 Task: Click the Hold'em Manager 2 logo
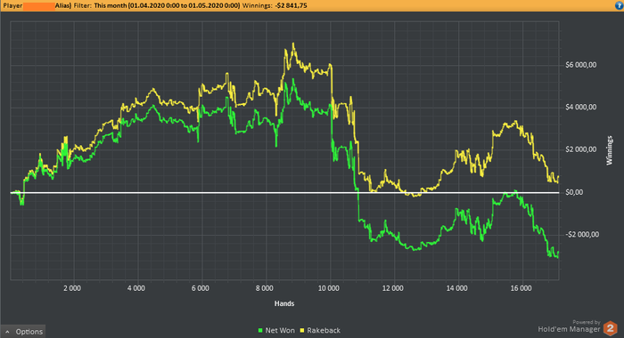610,329
